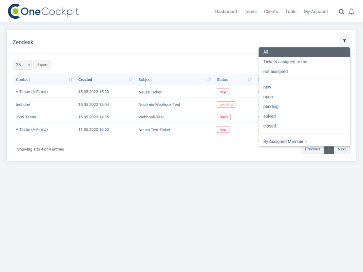Click the Export button

pos(43,65)
